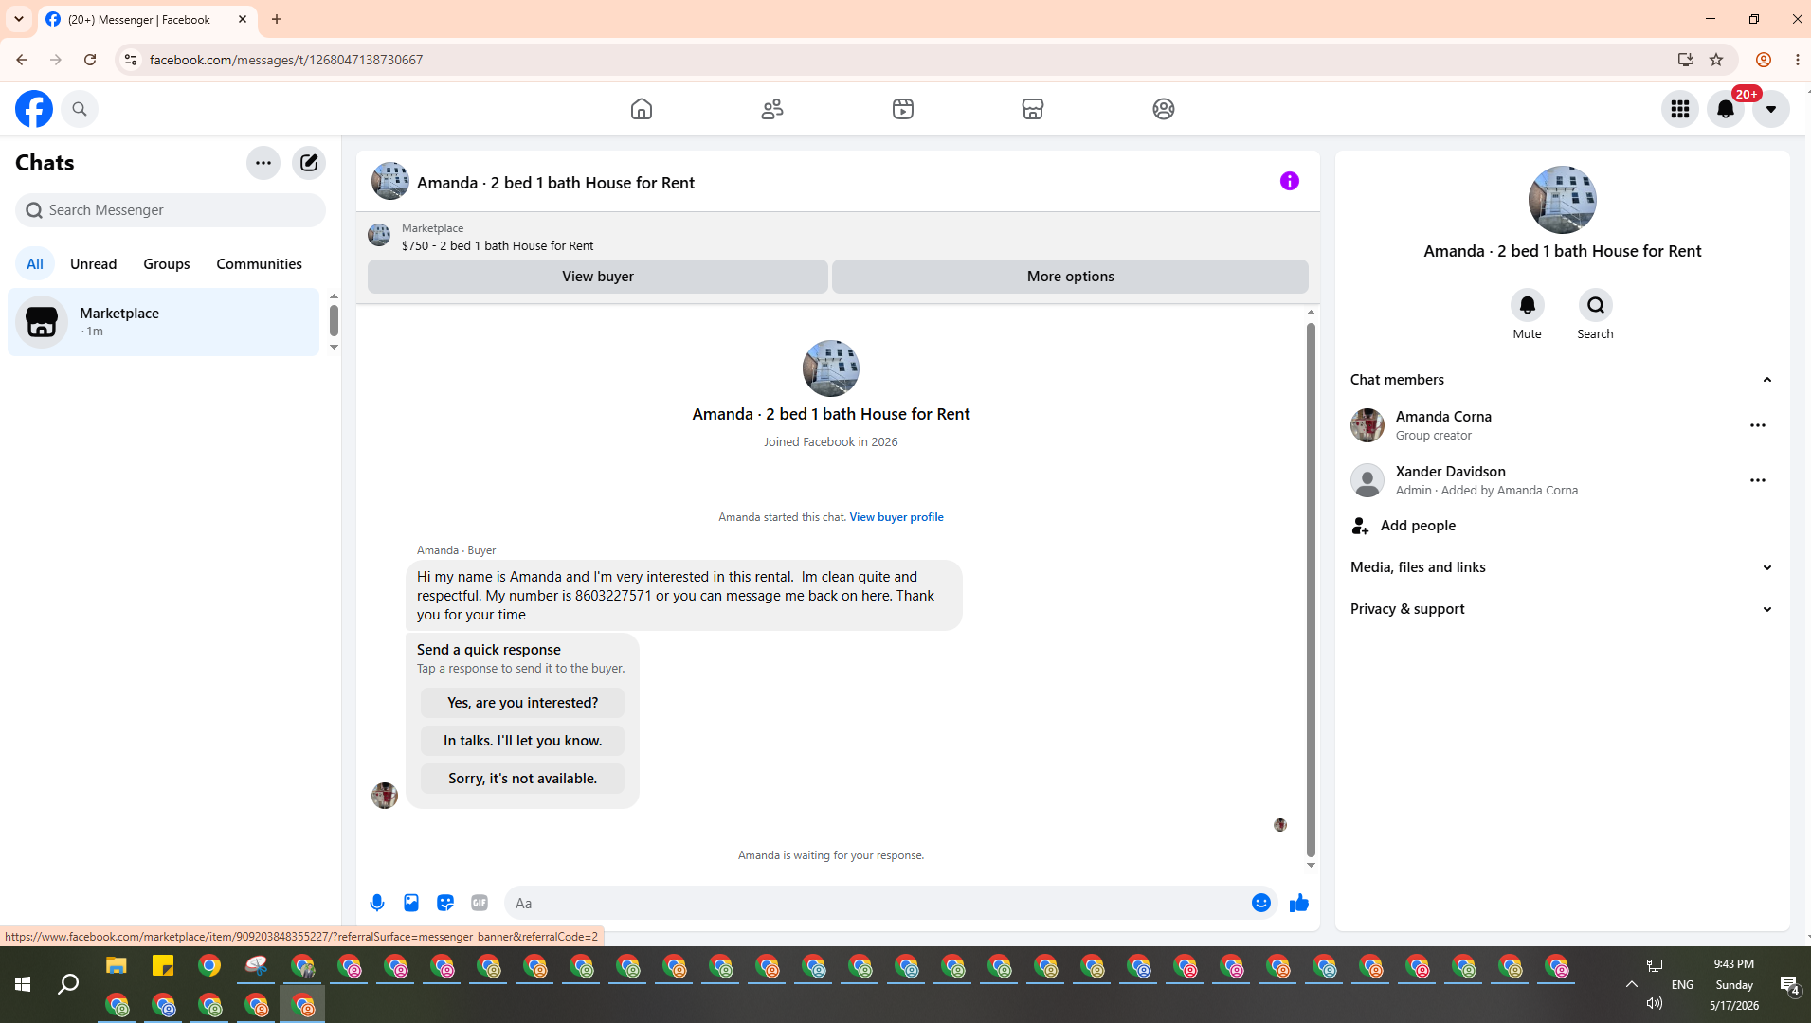Image resolution: width=1811 pixels, height=1023 pixels.
Task: Click the chat header listing avatar
Action: point(390,181)
